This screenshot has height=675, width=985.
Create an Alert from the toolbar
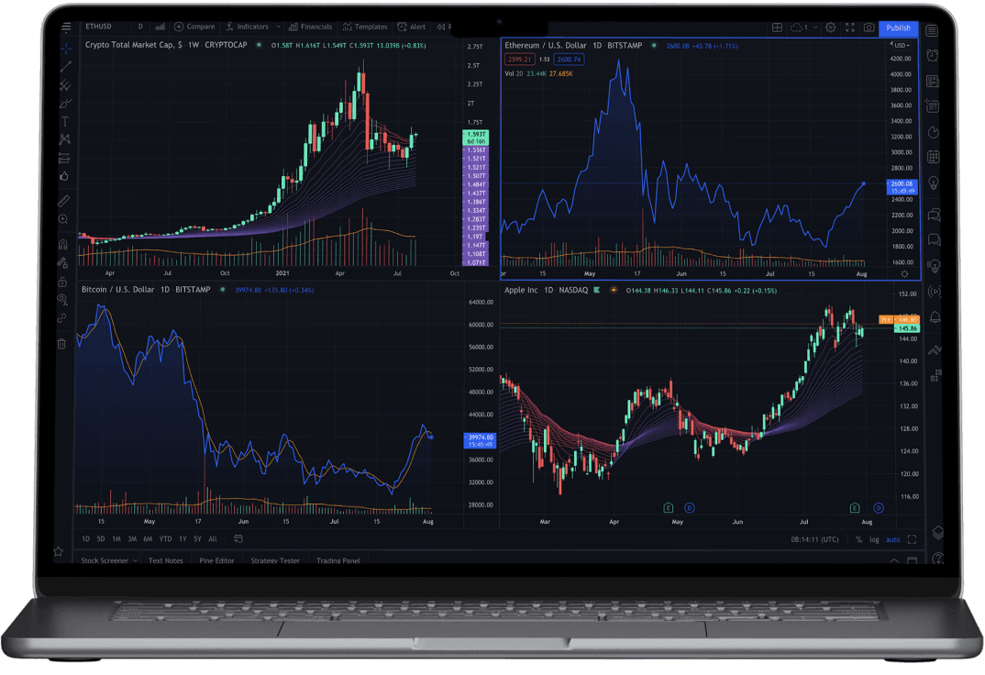[x=412, y=27]
